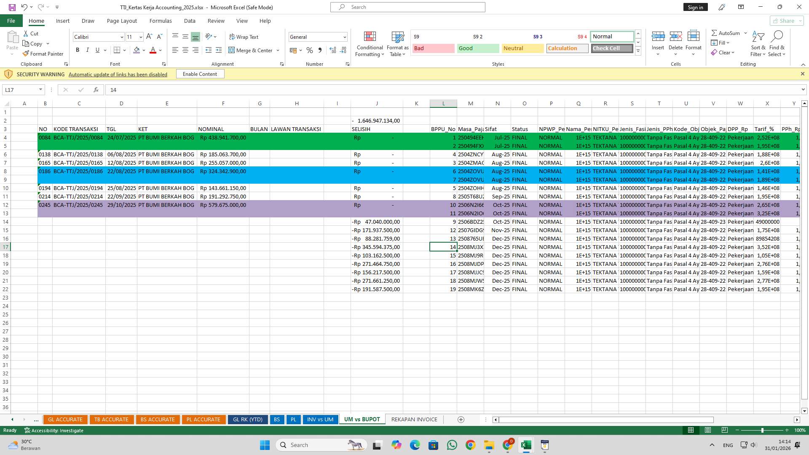Open the REKAPAN INVOICE sheet tab

coord(414,419)
